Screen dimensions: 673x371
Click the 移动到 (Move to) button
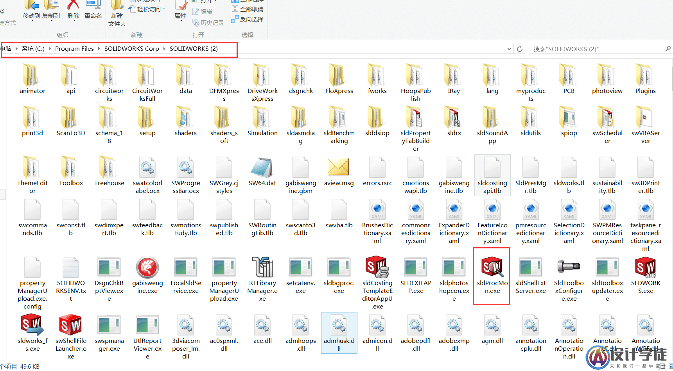pos(31,11)
